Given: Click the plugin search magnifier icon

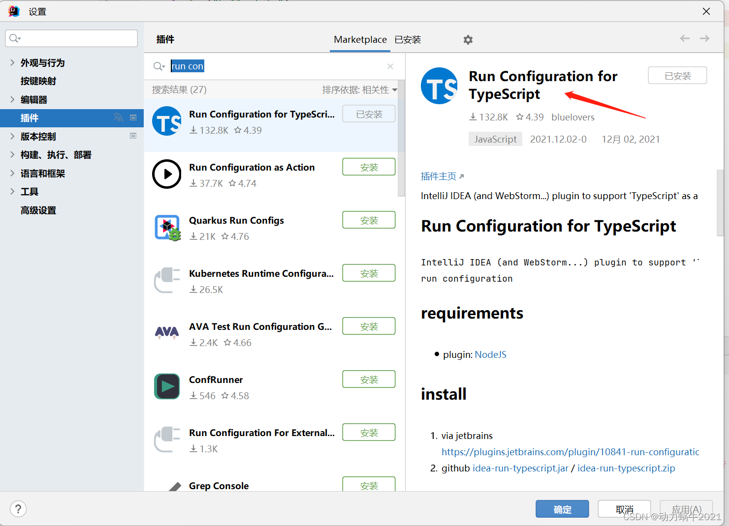Looking at the screenshot, I should pyautogui.click(x=158, y=66).
